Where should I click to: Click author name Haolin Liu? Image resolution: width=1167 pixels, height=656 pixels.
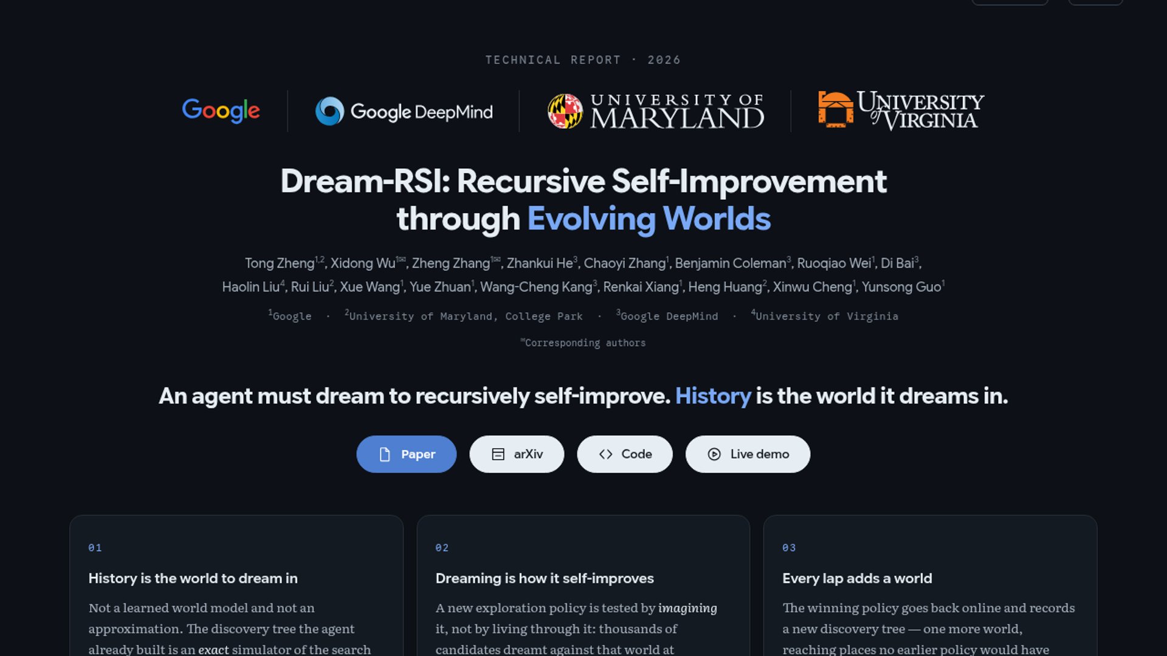(x=251, y=287)
